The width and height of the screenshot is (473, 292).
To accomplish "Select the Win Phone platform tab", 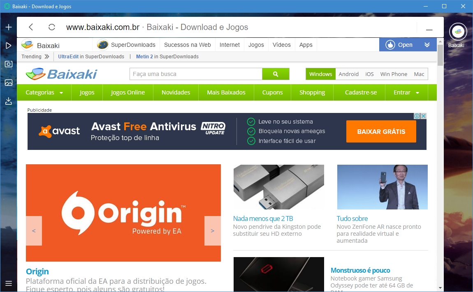I will click(x=394, y=74).
